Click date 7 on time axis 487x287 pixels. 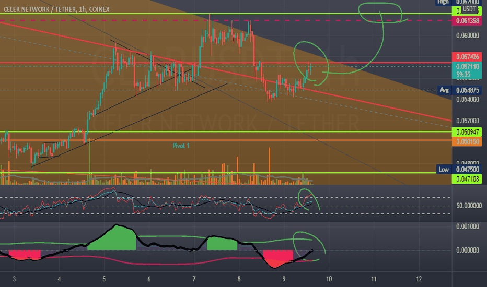194,279
